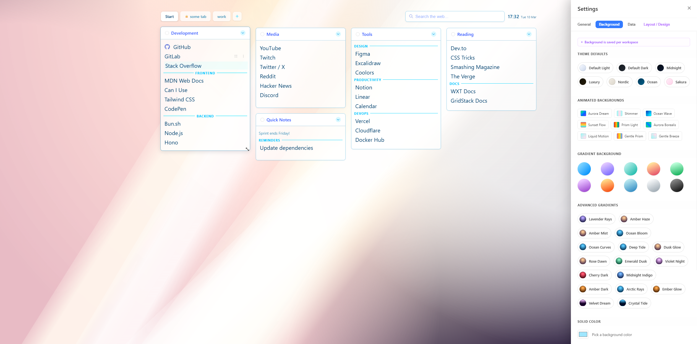697x344 pixels.
Task: Switch to the Data settings tab
Action: coord(631,24)
